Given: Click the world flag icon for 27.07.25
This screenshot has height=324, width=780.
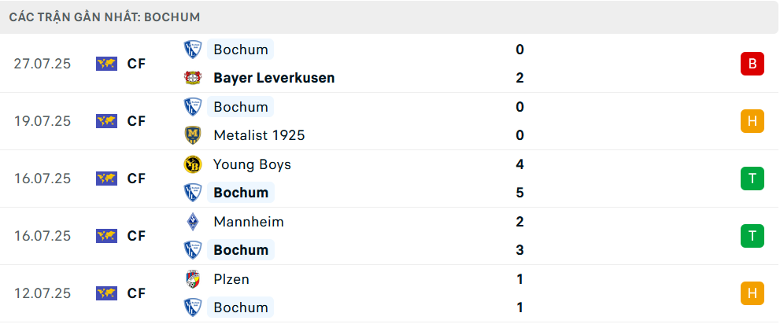Looking at the screenshot, I should [x=106, y=64].
